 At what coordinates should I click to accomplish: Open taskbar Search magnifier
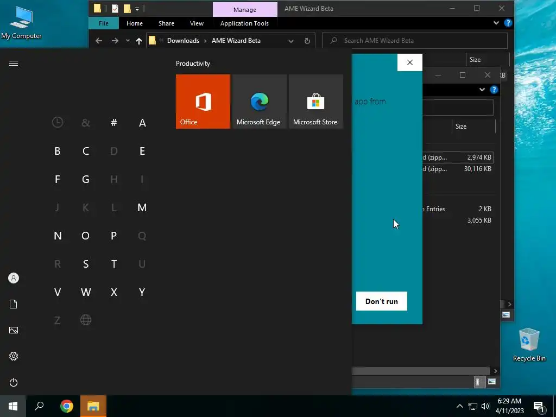pyautogui.click(x=39, y=406)
